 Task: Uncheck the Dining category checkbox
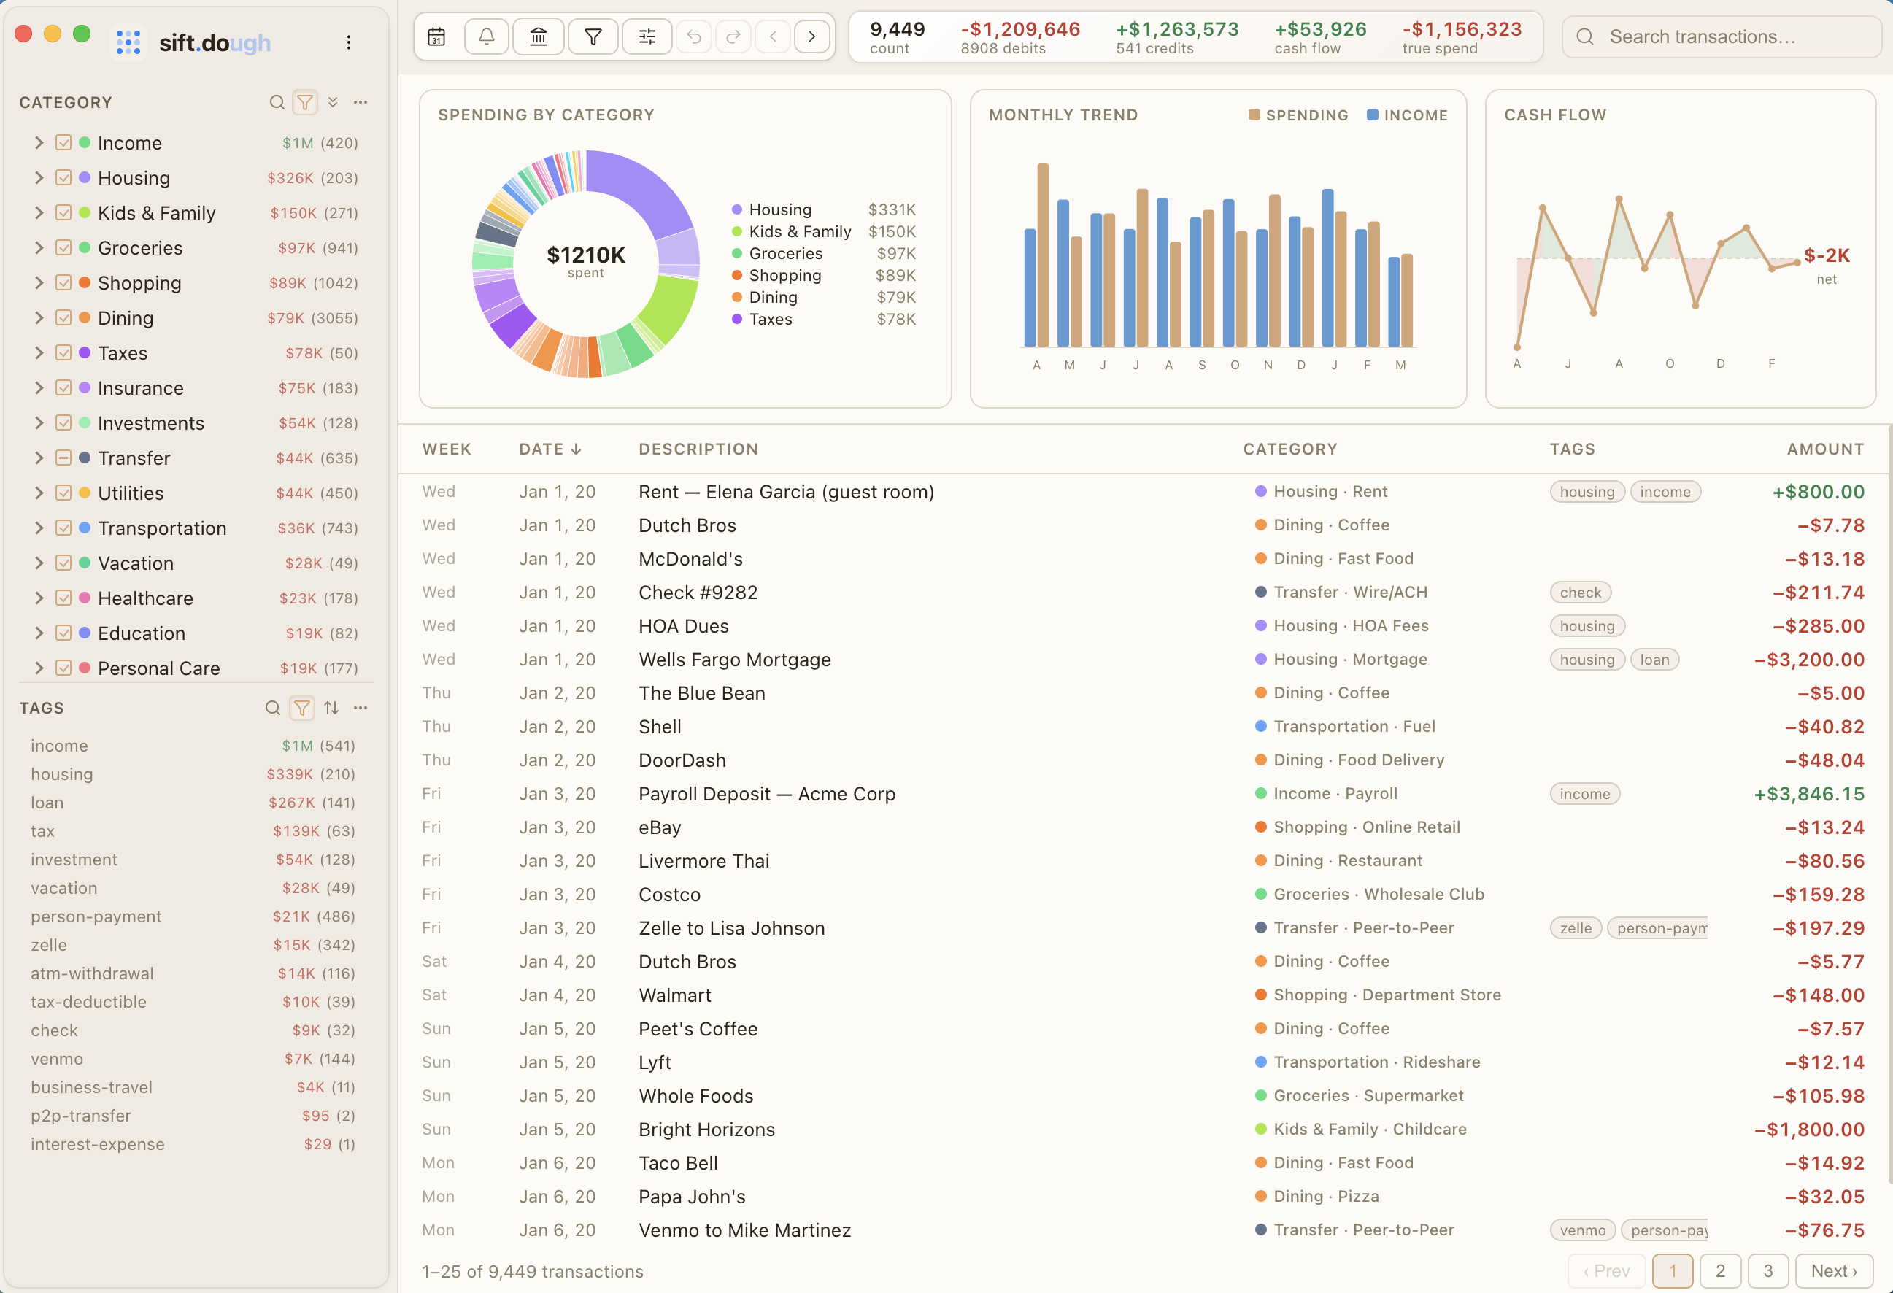tap(64, 317)
